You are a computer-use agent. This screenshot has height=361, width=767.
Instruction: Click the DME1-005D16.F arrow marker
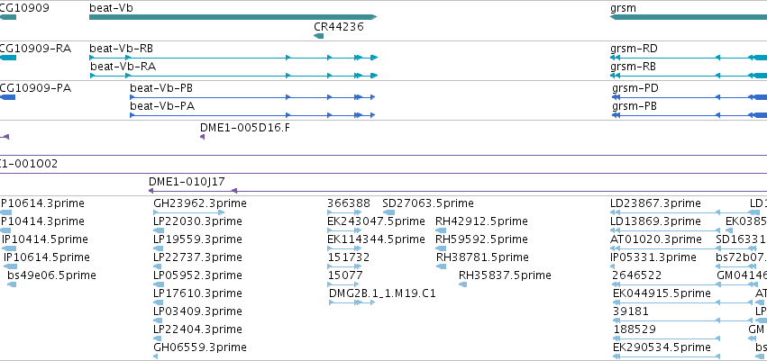(202, 137)
